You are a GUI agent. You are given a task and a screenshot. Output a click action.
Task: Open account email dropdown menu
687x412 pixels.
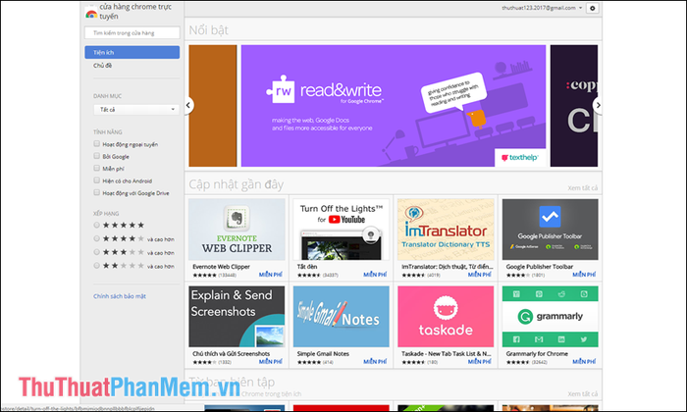tap(542, 8)
